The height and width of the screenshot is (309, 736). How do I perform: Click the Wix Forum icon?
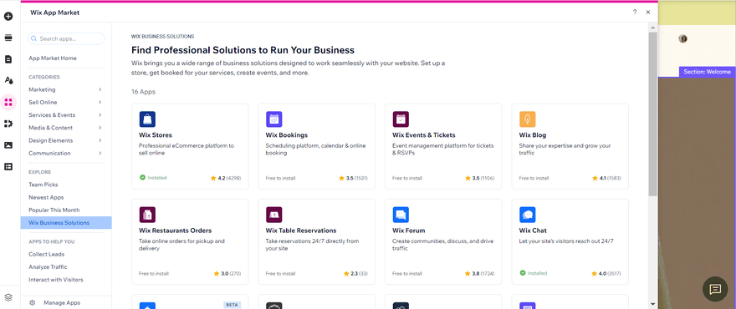pyautogui.click(x=401, y=215)
